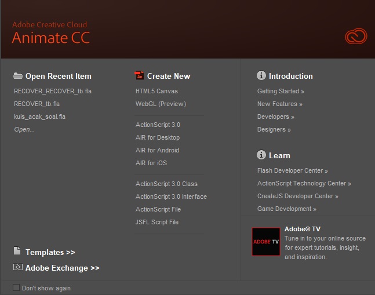
Task: Click the Open Recent Item folder icon
Action: (x=18, y=75)
